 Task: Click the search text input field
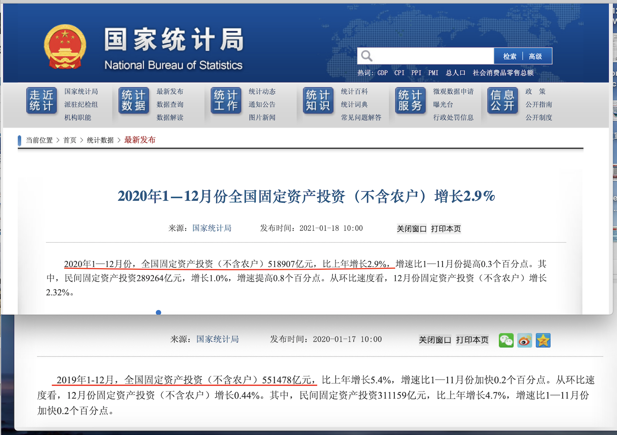[433, 56]
